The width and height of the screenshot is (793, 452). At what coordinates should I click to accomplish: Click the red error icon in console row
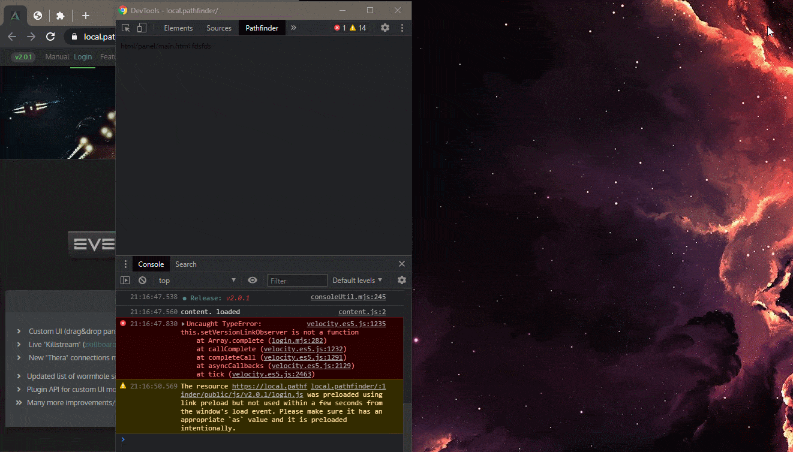123,324
